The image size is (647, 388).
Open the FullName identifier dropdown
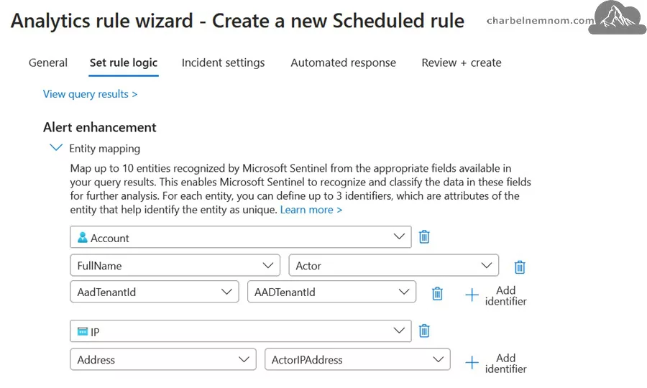coord(175,265)
